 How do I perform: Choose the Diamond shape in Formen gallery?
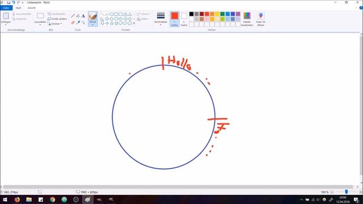107,19
